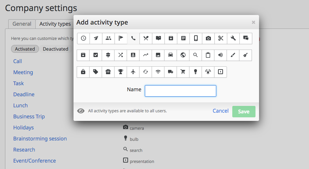Pick the light bulb icon in dialog
The image size is (309, 169).
coord(196,72)
